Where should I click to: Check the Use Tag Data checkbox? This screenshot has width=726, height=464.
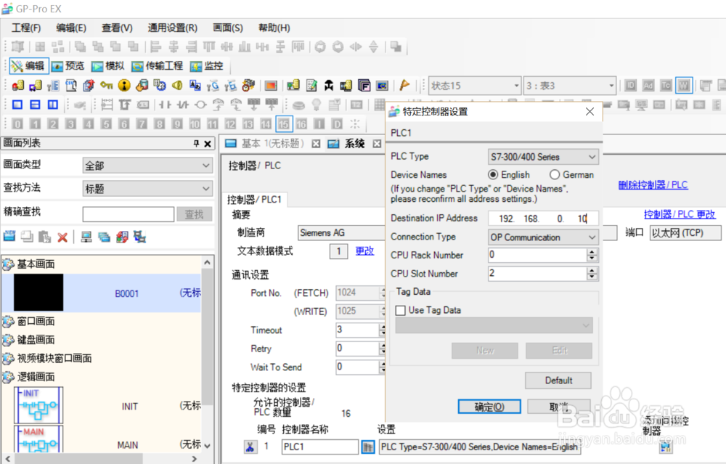click(x=401, y=310)
